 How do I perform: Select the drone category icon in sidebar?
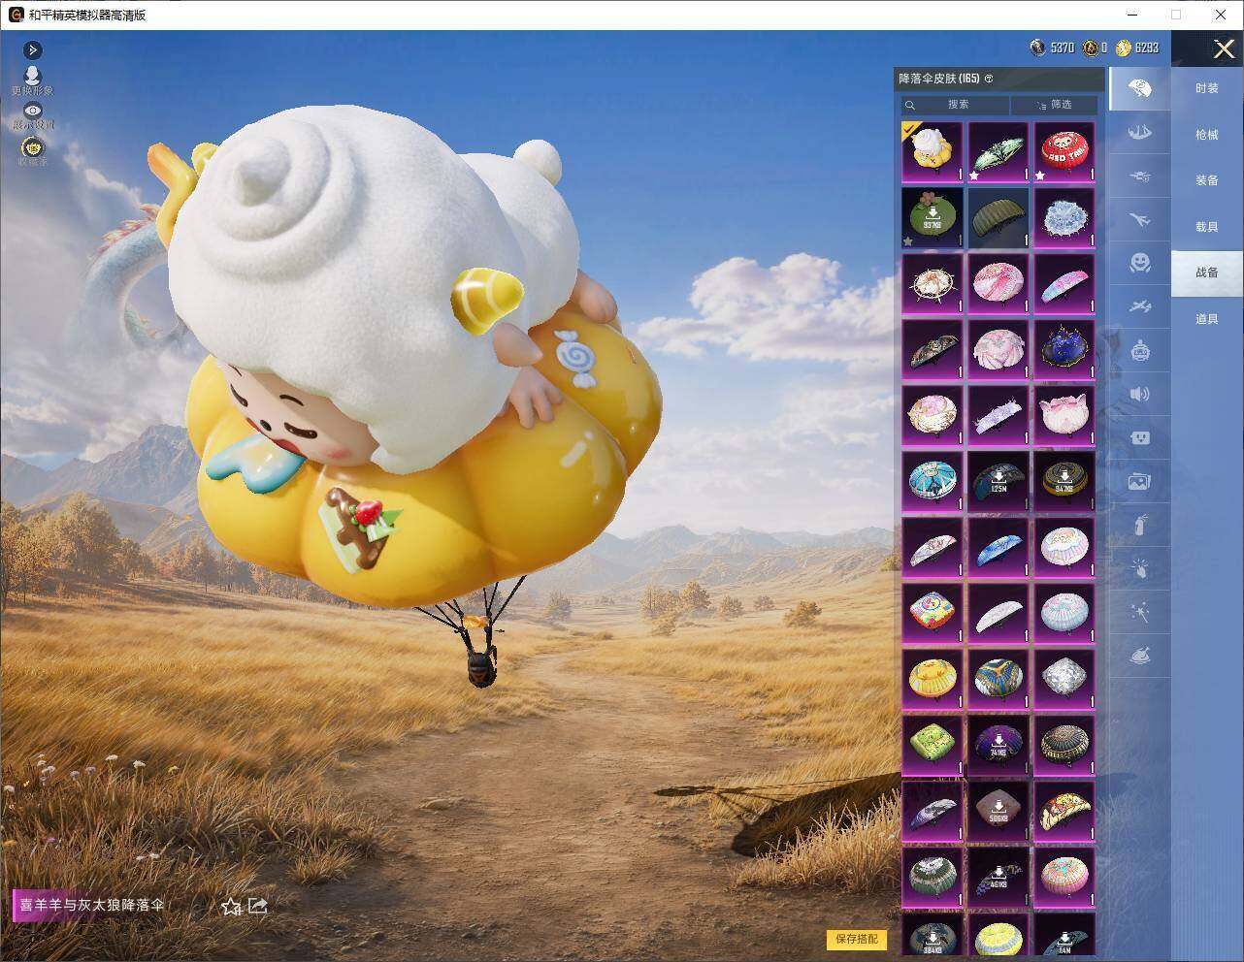1140,176
